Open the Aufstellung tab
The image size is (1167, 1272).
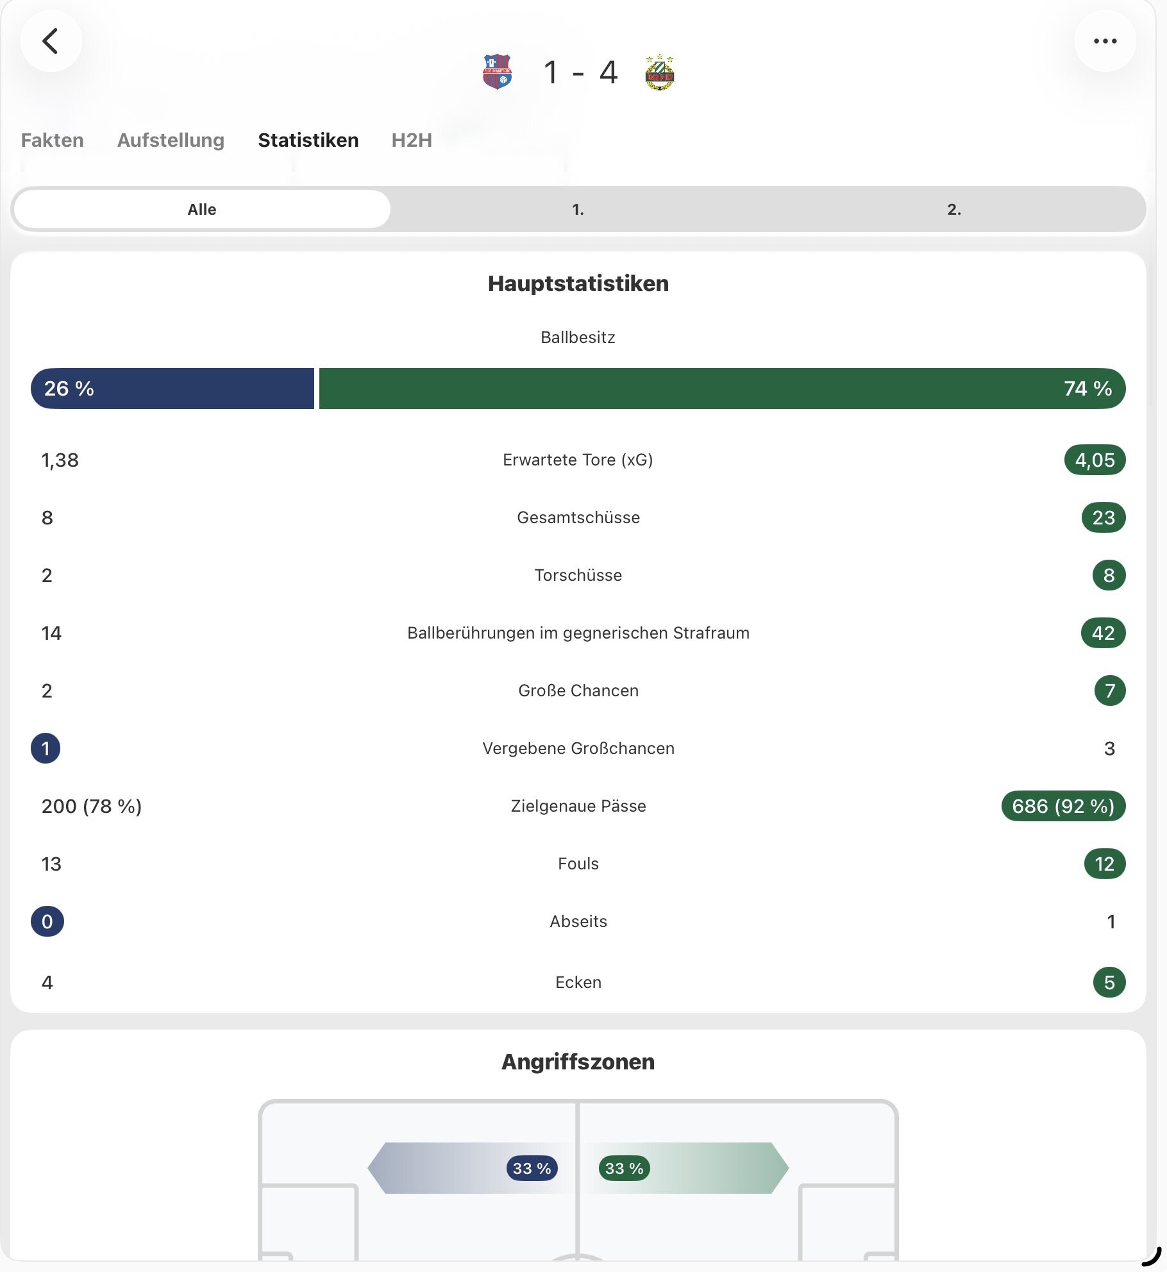(x=171, y=140)
